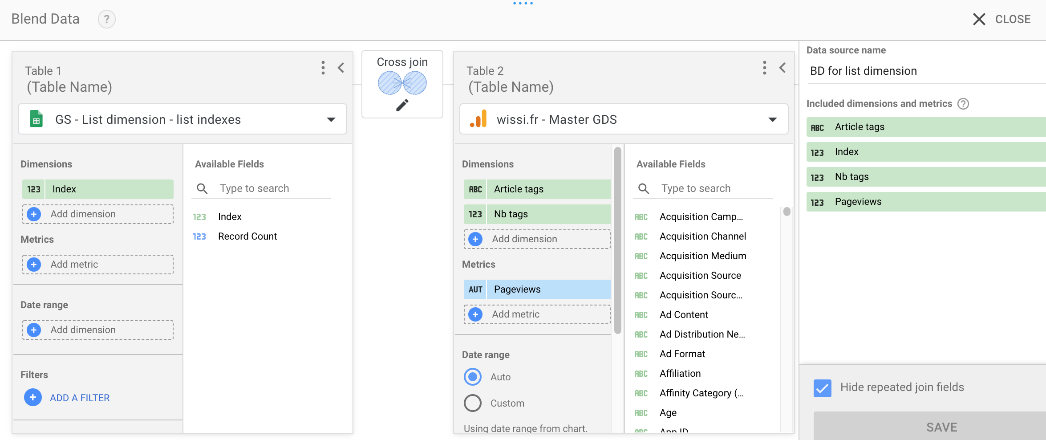Click Table 2 dimensions panel scrollbar
The width and height of the screenshot is (1046, 440).
point(618,240)
